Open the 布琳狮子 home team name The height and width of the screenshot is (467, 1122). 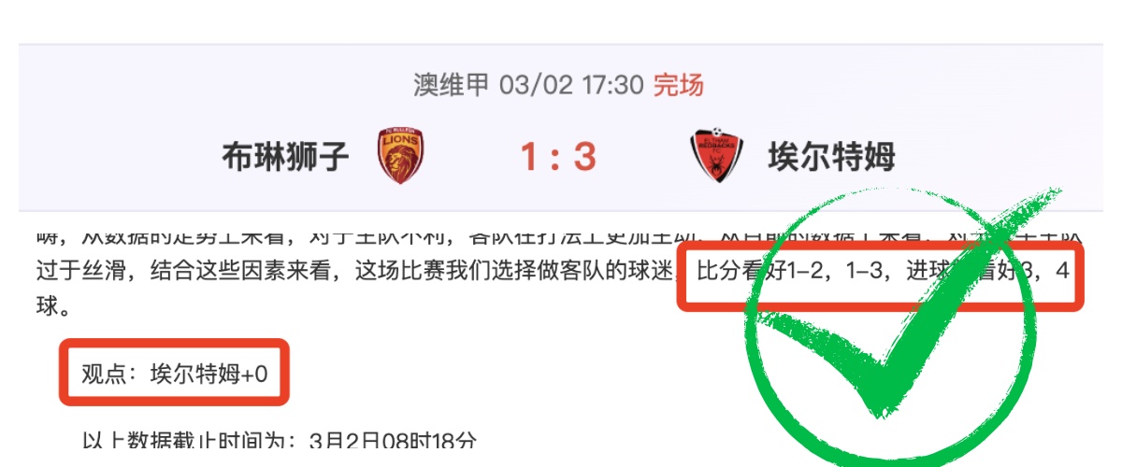click(285, 156)
